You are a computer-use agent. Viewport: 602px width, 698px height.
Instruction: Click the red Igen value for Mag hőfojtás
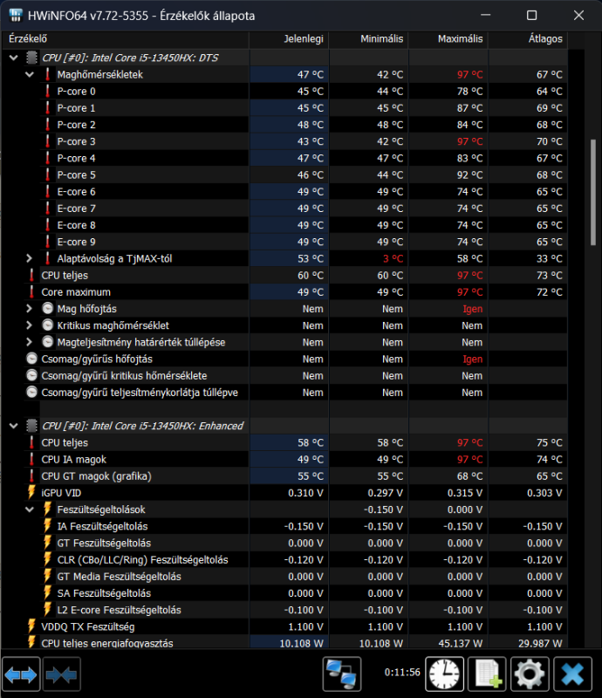[472, 309]
